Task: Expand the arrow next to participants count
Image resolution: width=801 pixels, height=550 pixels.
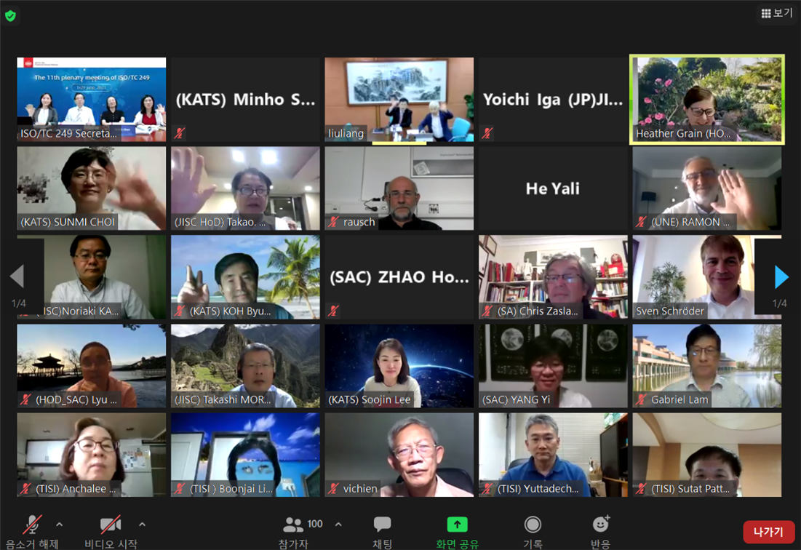Action: [x=338, y=524]
